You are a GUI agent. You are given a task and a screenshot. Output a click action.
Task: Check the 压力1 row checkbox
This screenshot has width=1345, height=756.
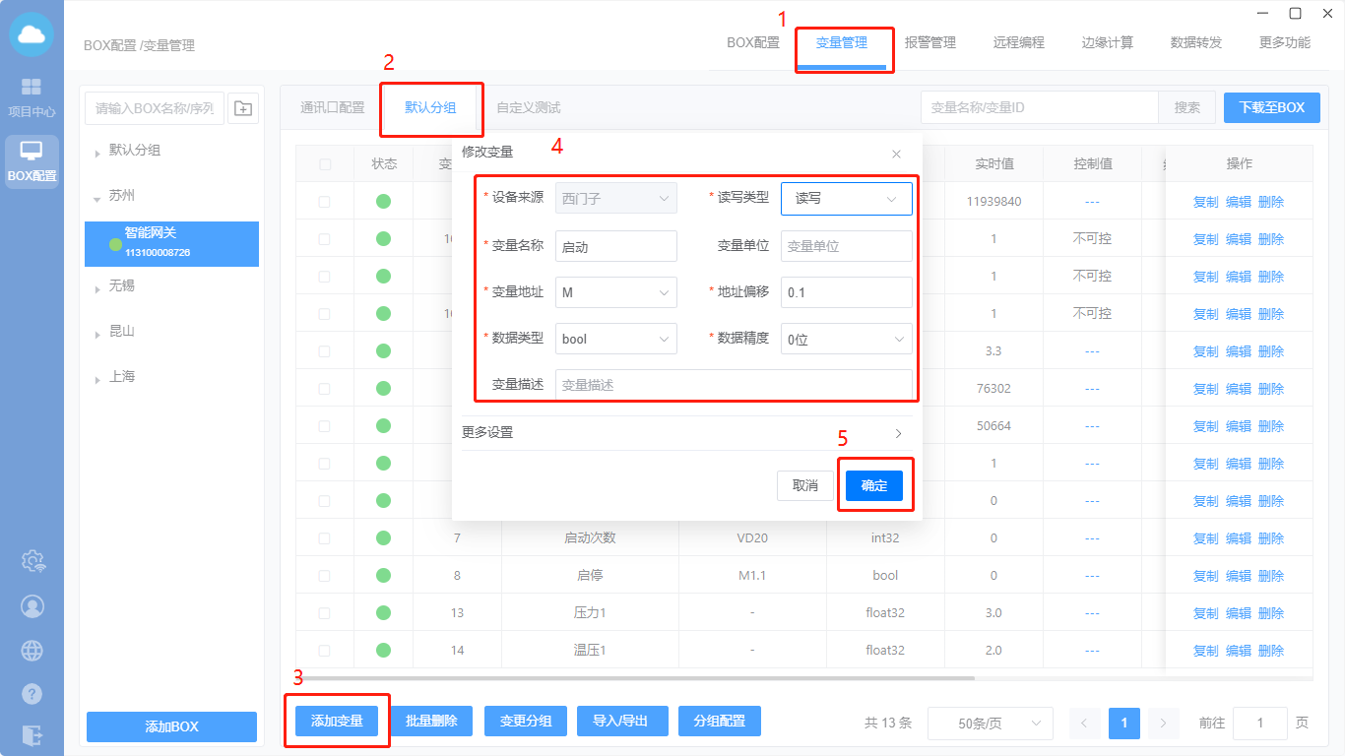[x=325, y=613]
